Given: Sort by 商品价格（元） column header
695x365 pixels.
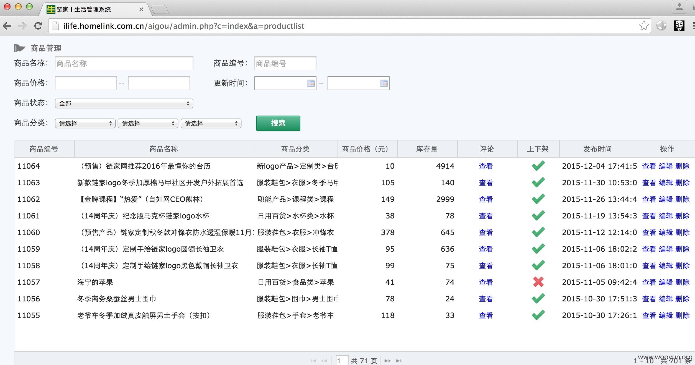Looking at the screenshot, I should [x=367, y=149].
